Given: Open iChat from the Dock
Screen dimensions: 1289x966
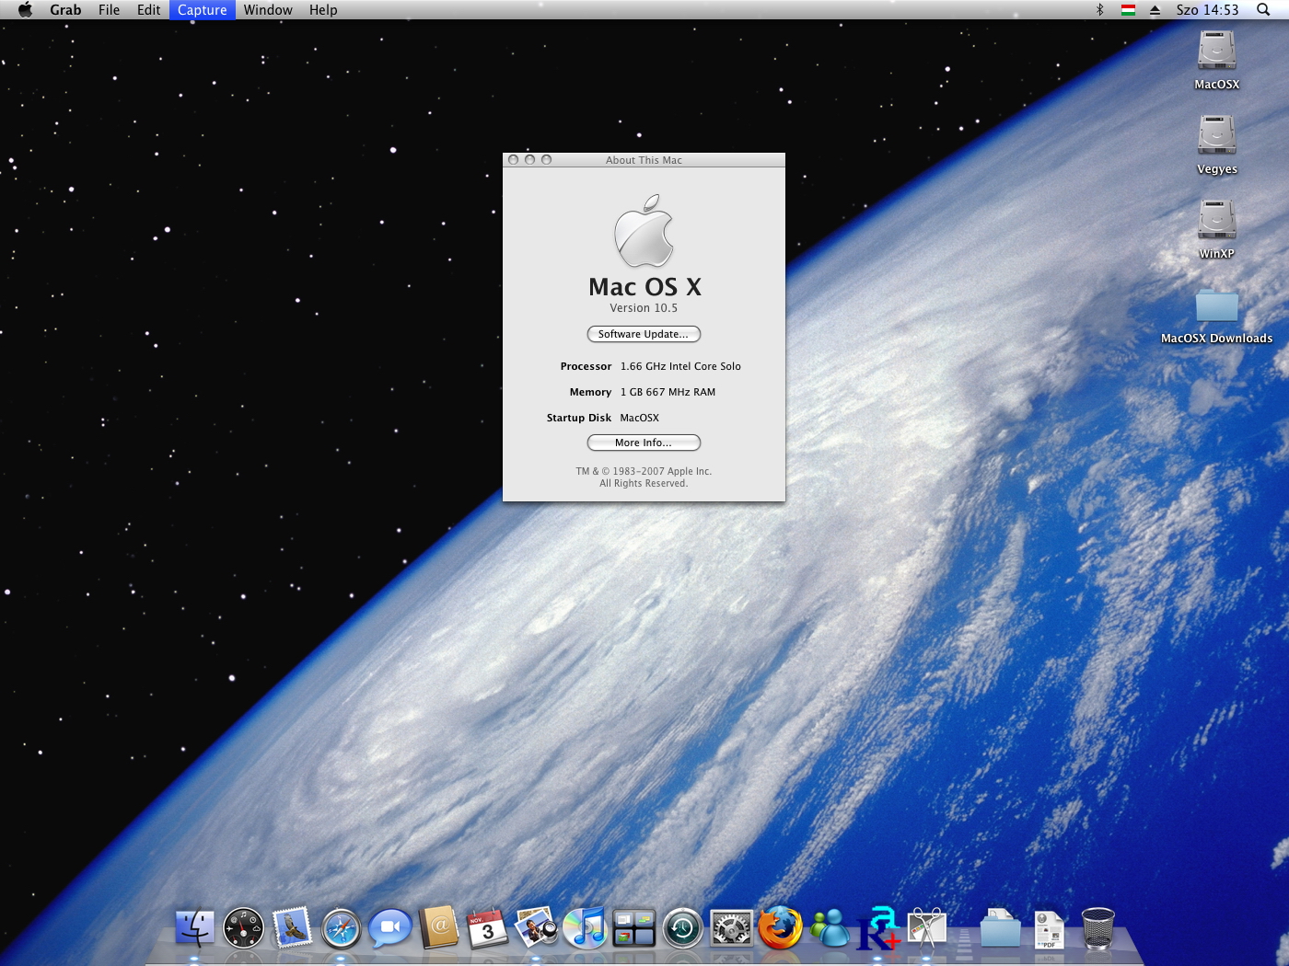Looking at the screenshot, I should click(x=390, y=927).
